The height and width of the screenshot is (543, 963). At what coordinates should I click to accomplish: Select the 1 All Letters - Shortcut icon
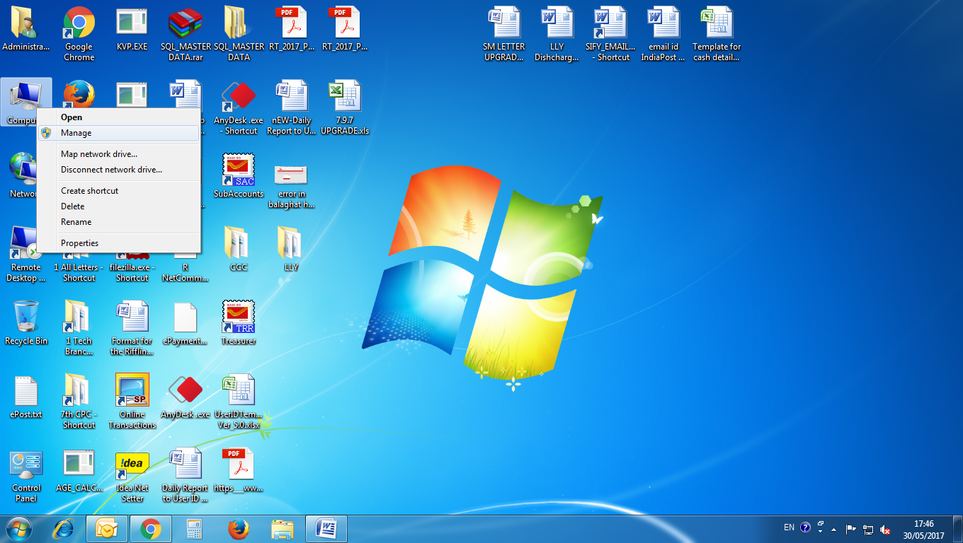point(79,272)
